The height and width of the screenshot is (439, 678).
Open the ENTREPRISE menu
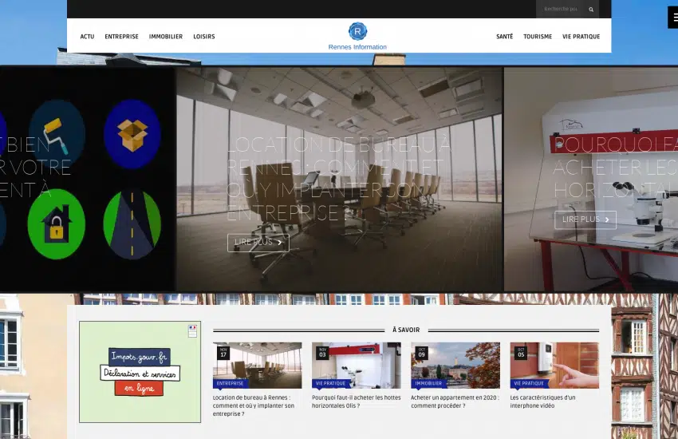coord(121,37)
